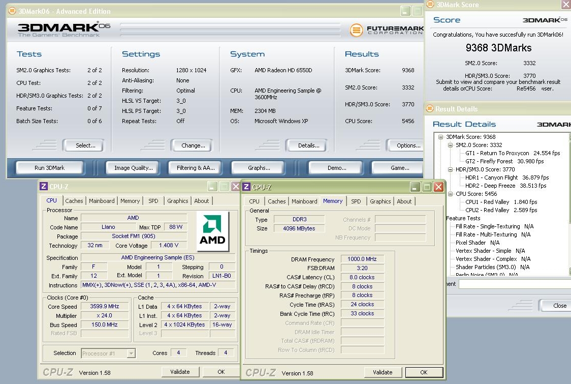Image resolution: width=571 pixels, height=384 pixels.
Task: Click the left CPU-Z window's title icon
Action: (x=44, y=186)
